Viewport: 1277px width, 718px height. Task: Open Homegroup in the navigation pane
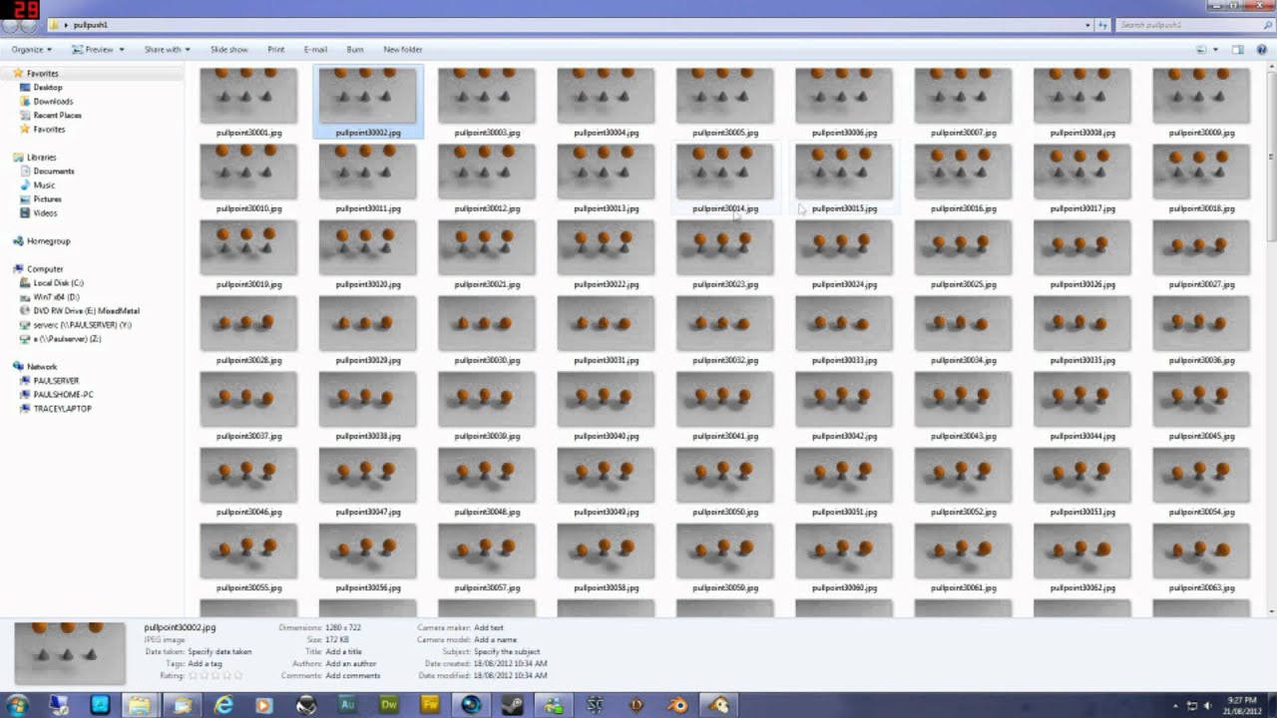(48, 241)
